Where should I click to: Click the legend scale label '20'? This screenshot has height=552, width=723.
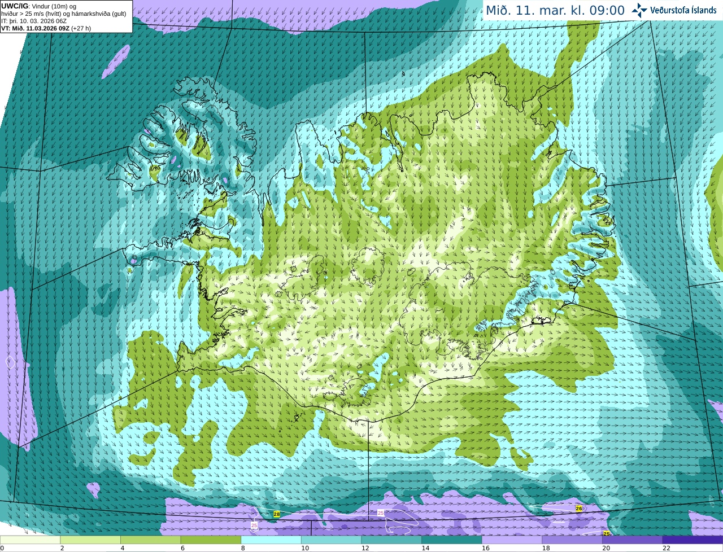(x=606, y=548)
